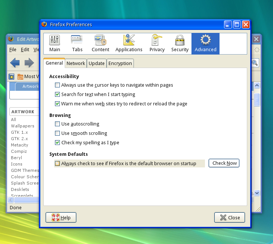
Task: Open the Security preferences pane
Action: point(180,44)
